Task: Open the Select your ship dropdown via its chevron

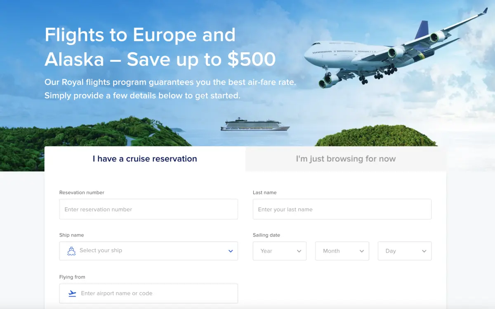Action: point(231,251)
